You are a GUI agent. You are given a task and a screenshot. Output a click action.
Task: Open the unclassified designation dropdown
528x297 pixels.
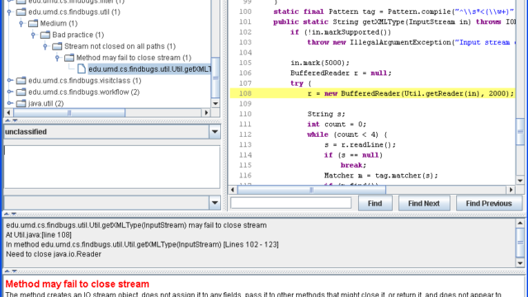click(214, 132)
